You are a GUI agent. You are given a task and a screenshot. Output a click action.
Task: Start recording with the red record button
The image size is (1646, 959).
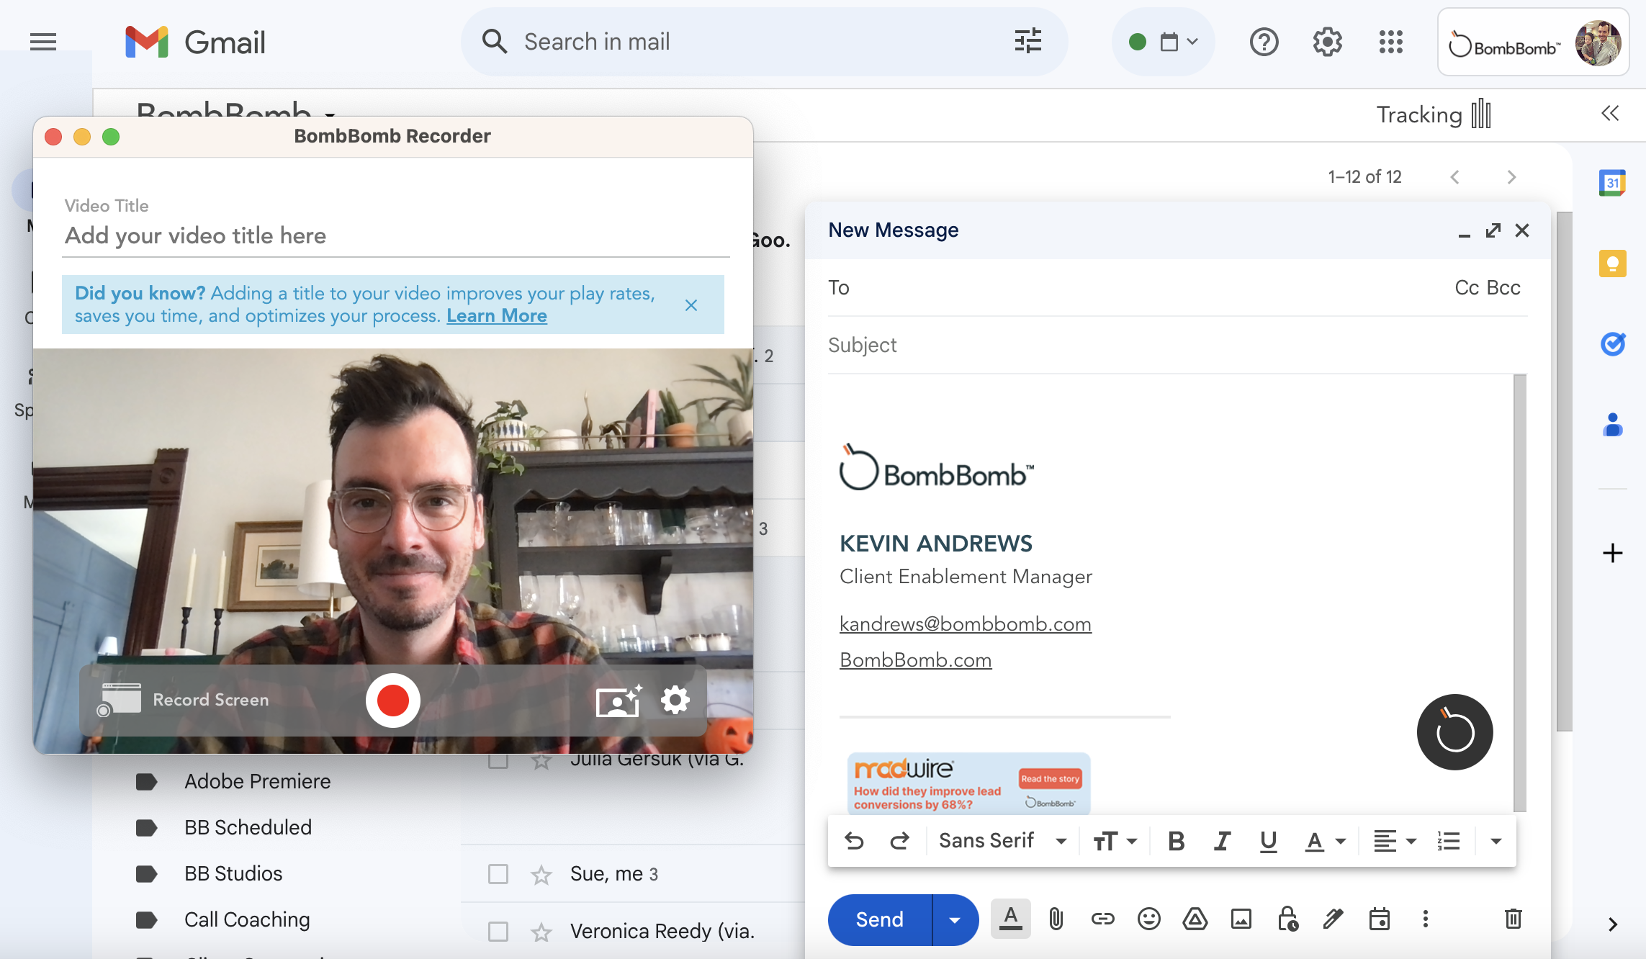(x=392, y=700)
